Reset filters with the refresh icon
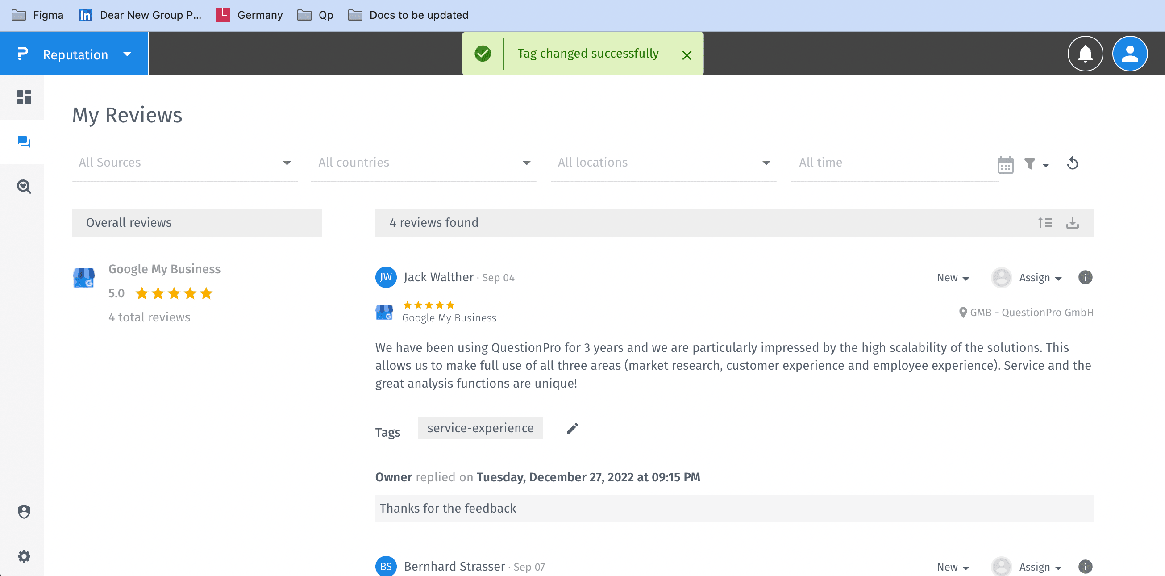Viewport: 1165px width, 576px height. [1072, 163]
